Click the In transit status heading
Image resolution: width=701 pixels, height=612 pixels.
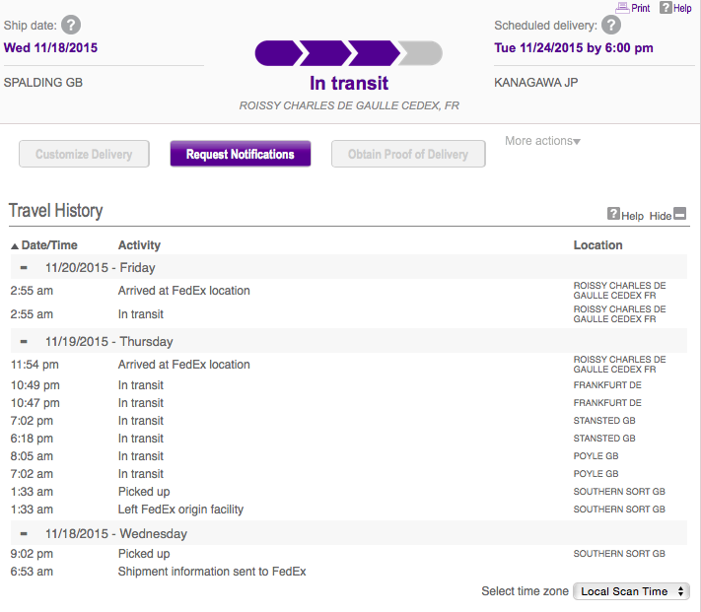point(349,83)
